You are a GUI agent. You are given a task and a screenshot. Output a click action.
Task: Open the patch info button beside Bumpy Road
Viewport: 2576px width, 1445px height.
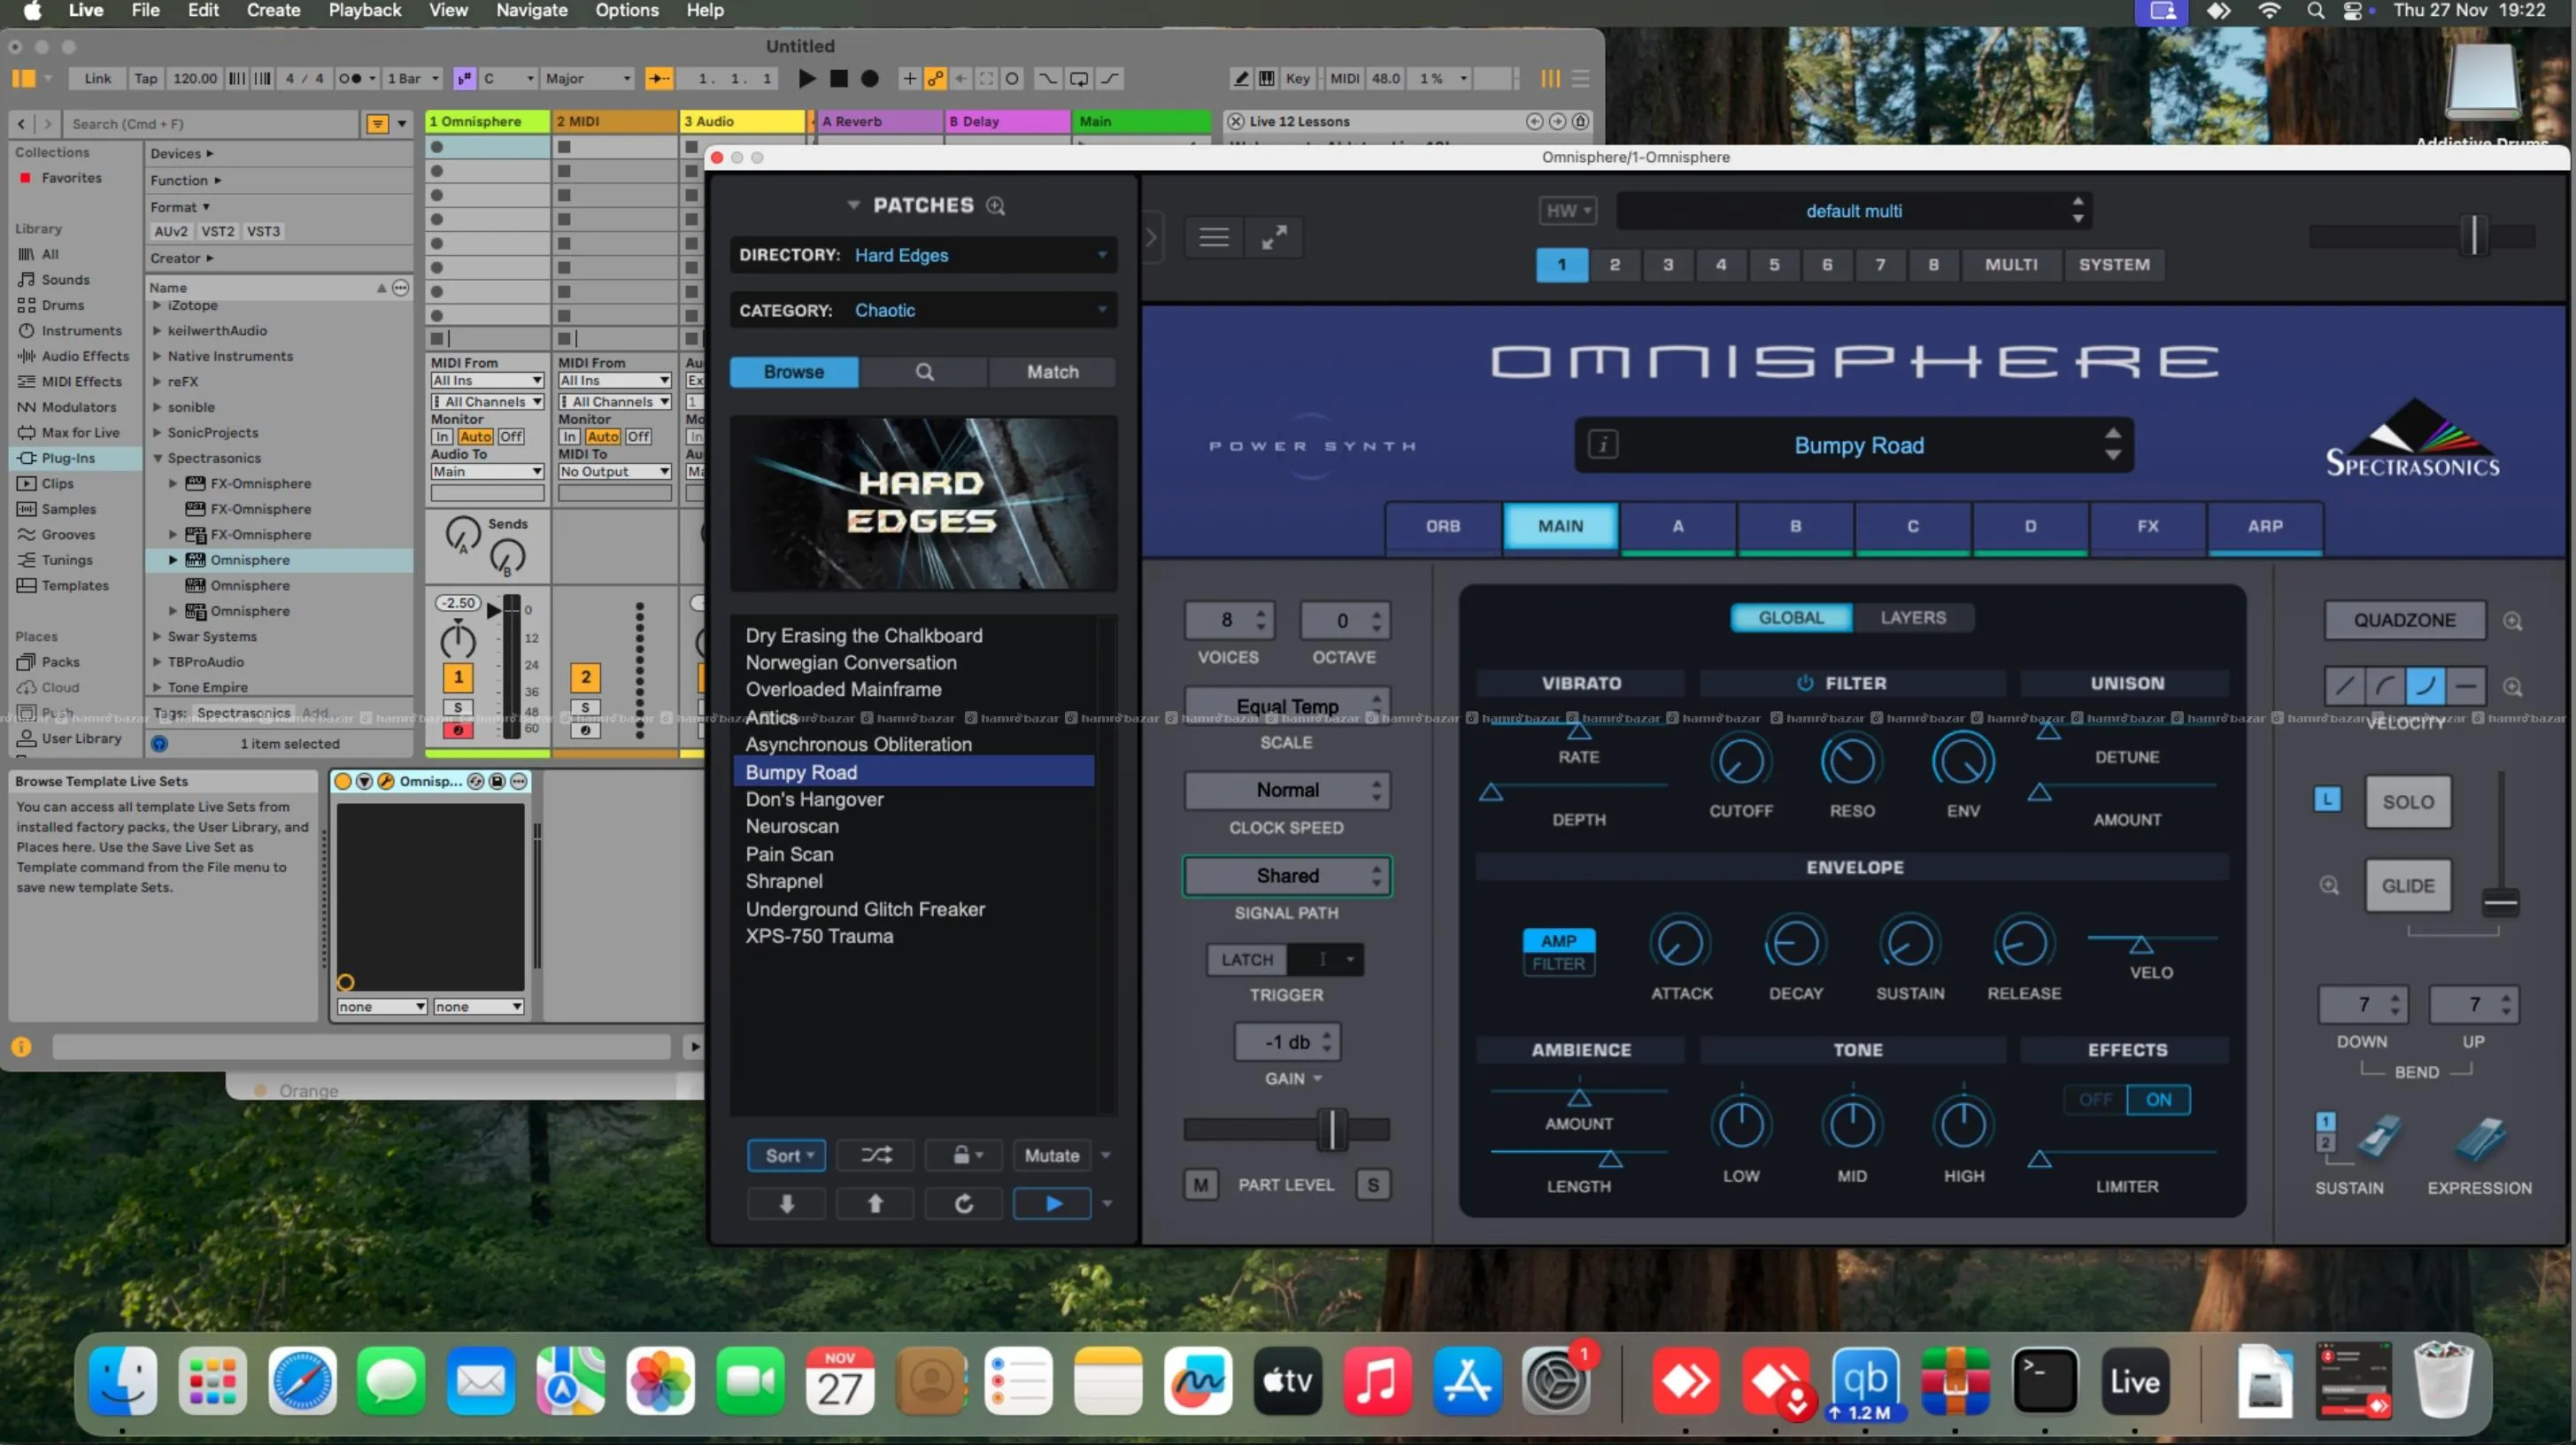(x=1603, y=445)
